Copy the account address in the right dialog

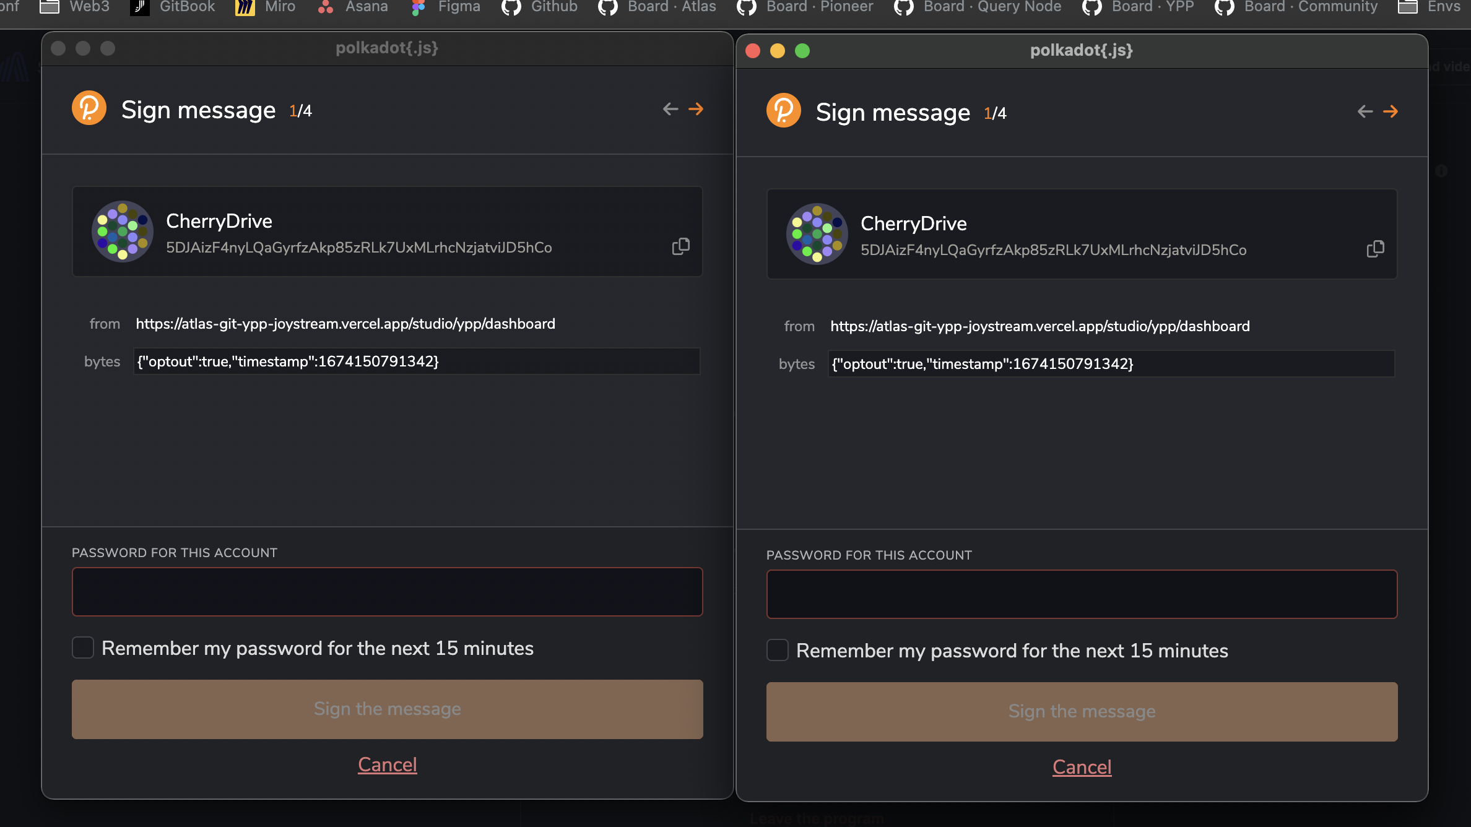pos(1376,248)
